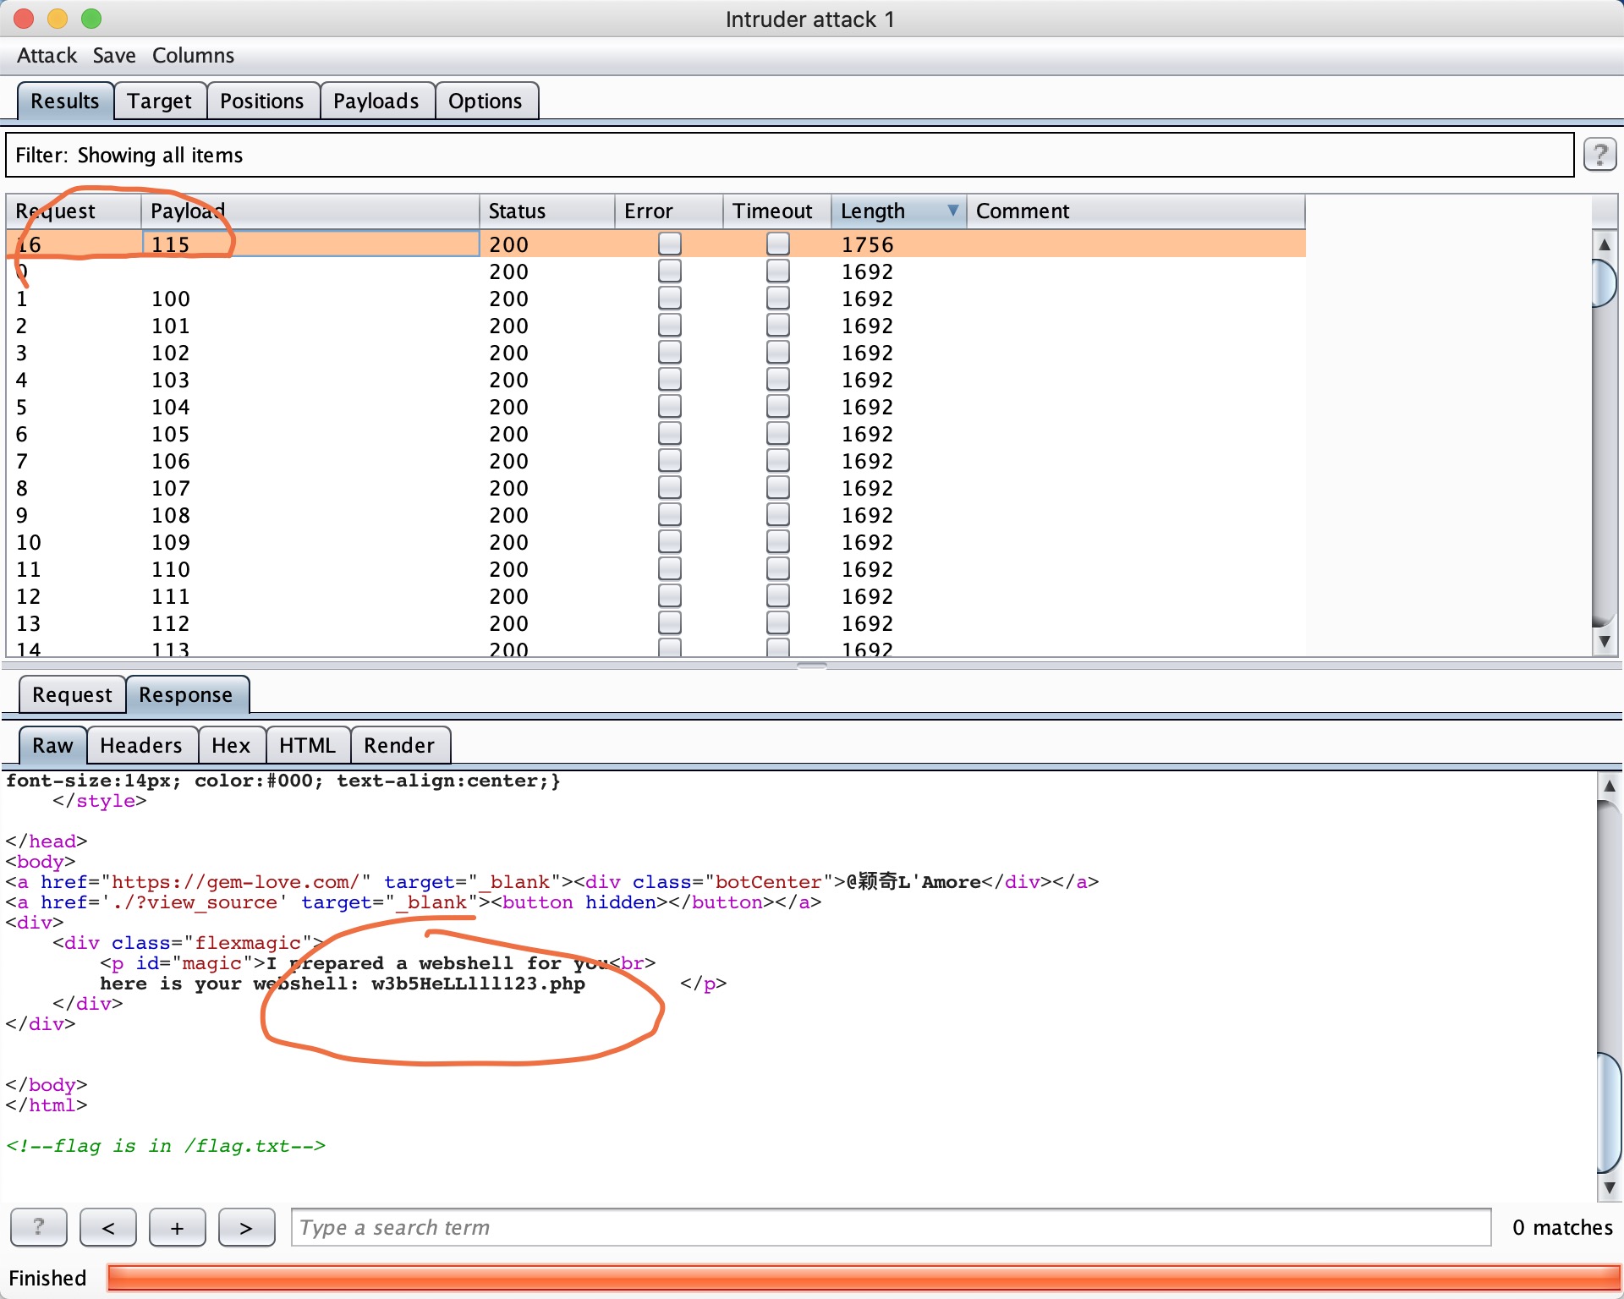Open the Attack menu
1624x1299 pixels.
click(47, 56)
